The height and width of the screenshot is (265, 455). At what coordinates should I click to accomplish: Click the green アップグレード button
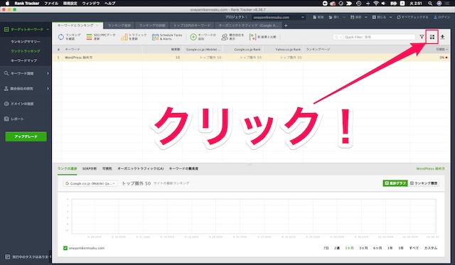pos(26,136)
